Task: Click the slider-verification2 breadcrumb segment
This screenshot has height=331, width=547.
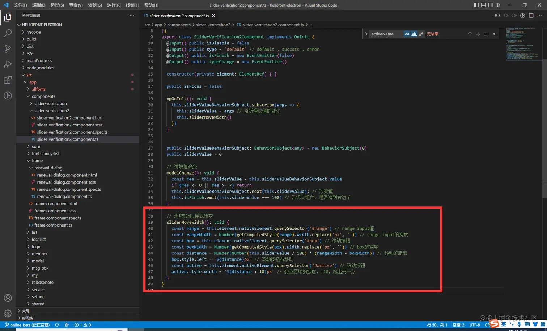Action: pyautogui.click(x=213, y=25)
